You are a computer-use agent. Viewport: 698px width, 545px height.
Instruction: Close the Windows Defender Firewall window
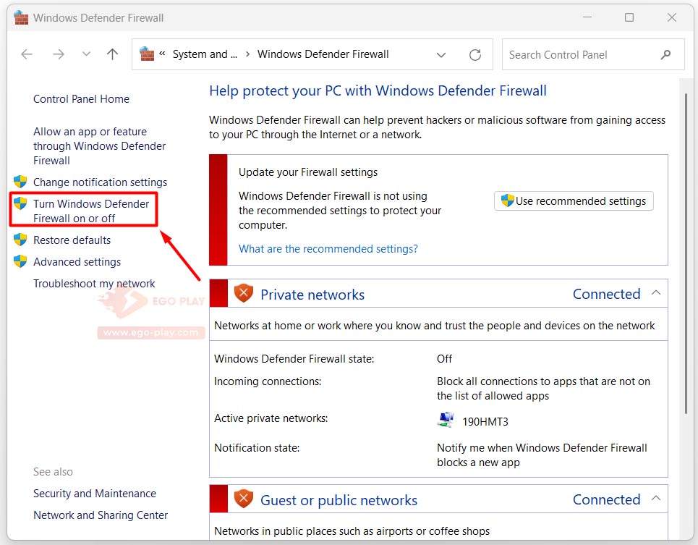click(672, 17)
